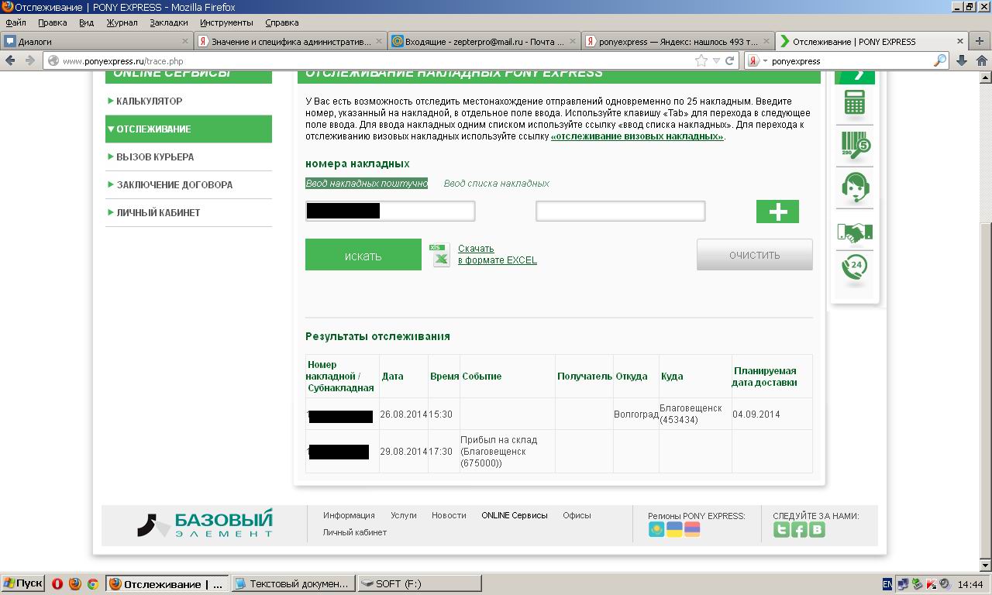Click the Excel XLS file icon
The image size is (992, 595).
440,254
